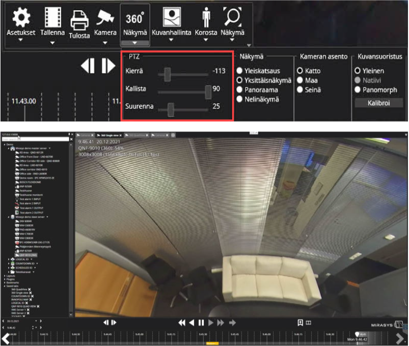Click the Tulosta printer icon
Image resolution: width=409 pixels, height=346 pixels.
coord(79,19)
